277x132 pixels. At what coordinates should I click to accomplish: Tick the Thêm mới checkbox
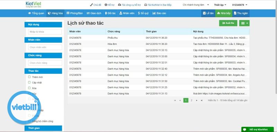click(29, 77)
